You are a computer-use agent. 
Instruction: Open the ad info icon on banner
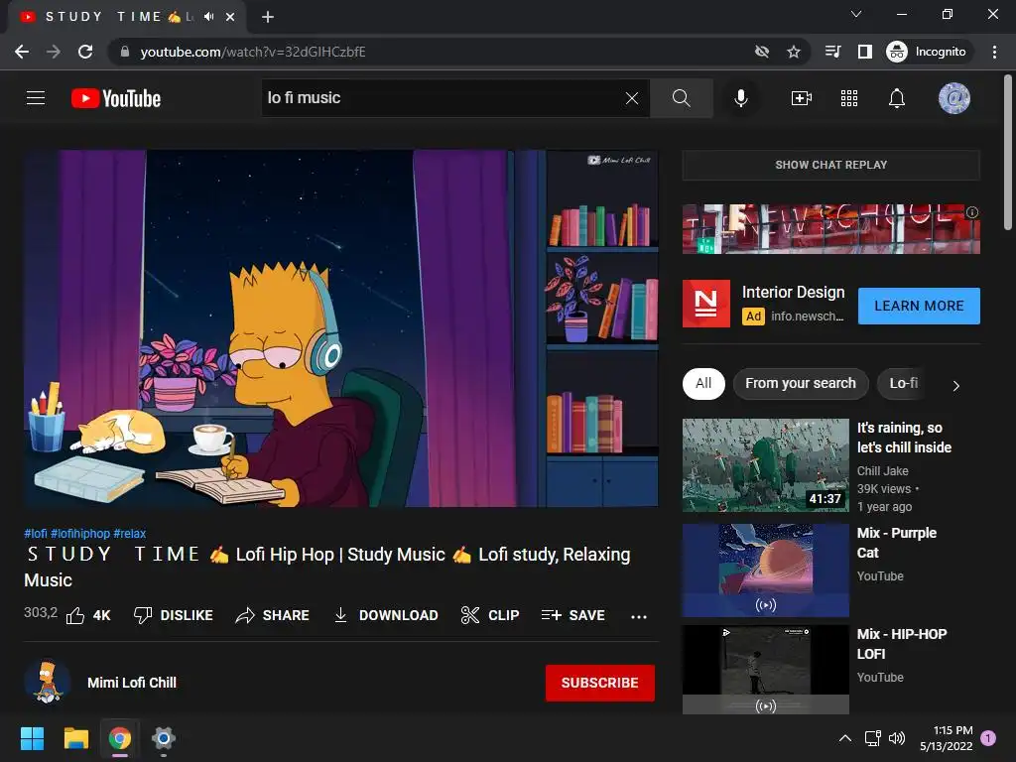coord(972,212)
